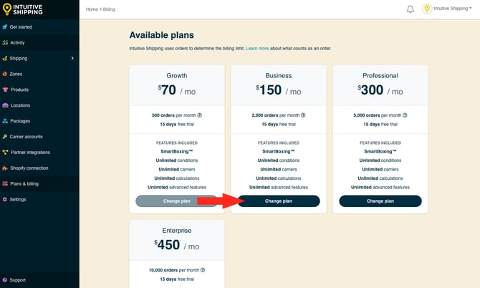Click the Carrier accounts key icon
Screen dimensions: 480x288
point(5,136)
